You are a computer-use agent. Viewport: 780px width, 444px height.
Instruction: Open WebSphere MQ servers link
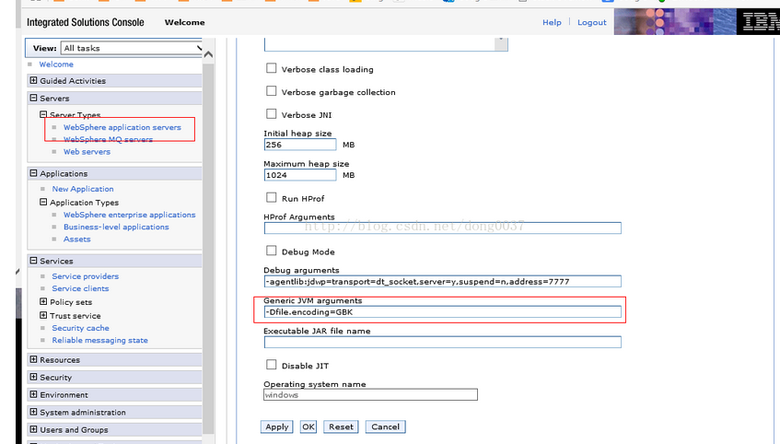[108, 139]
